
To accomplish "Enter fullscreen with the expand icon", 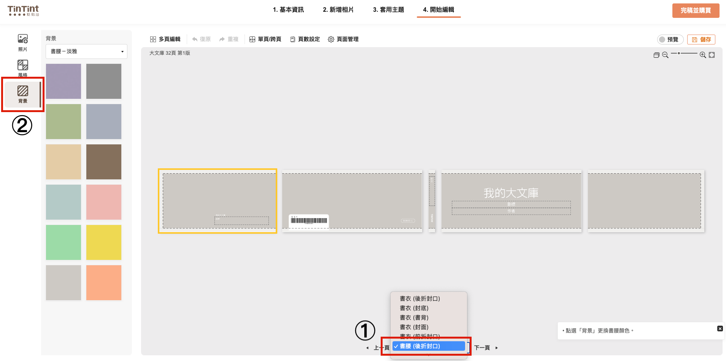I will [x=712, y=55].
